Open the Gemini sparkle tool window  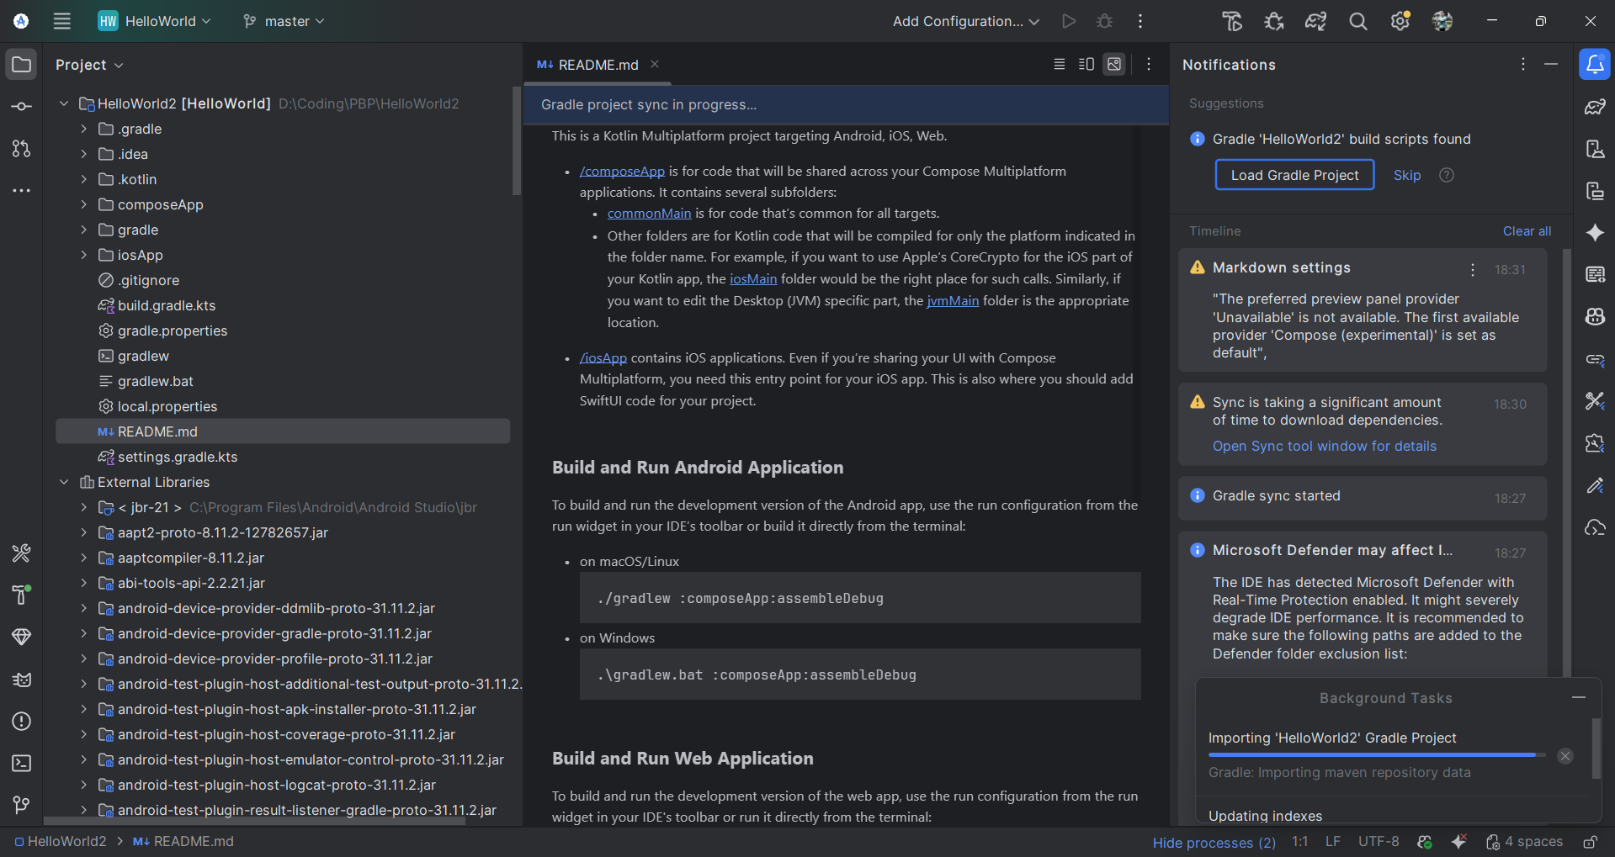point(1595,233)
